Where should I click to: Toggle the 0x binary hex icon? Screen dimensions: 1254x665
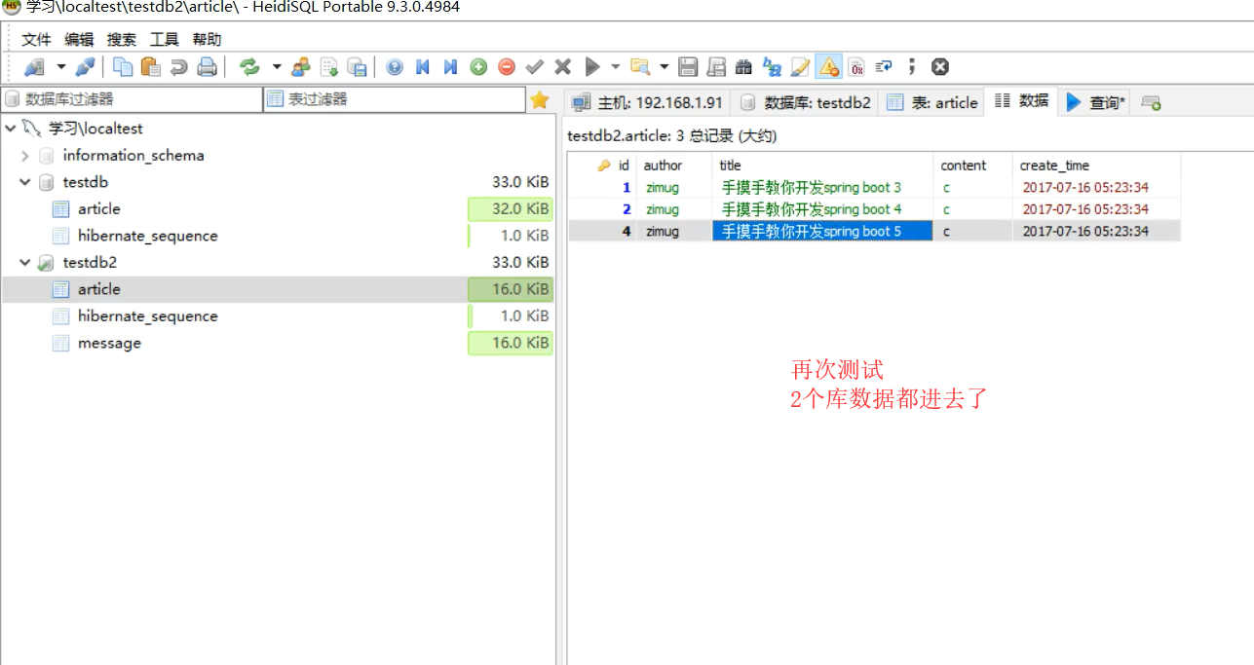click(x=856, y=67)
